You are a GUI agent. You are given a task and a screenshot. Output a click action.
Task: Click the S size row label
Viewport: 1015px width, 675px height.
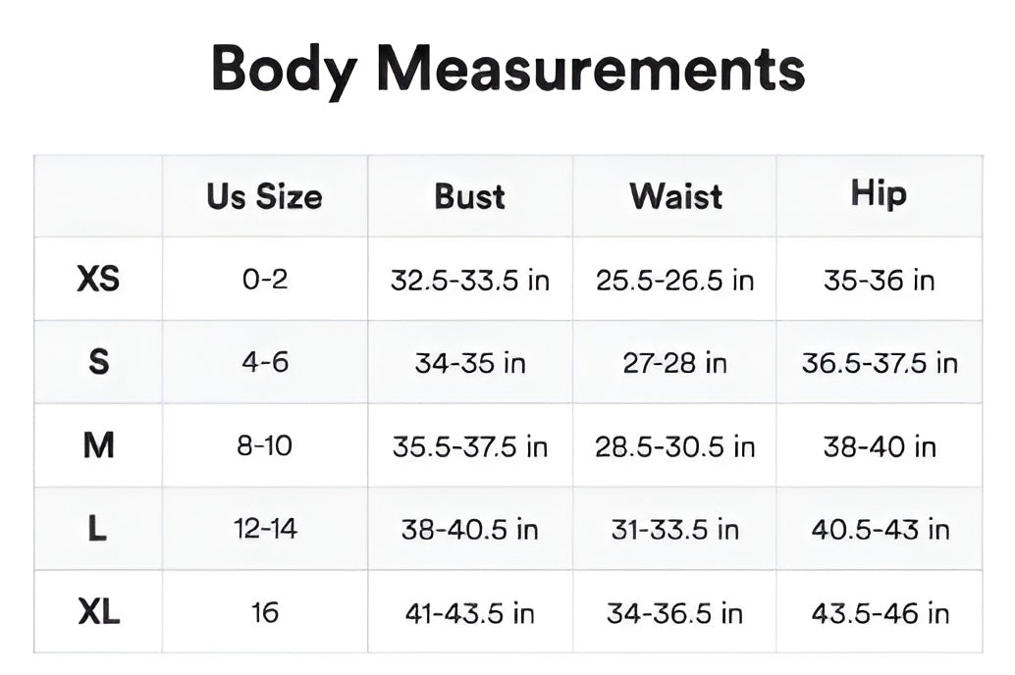[98, 363]
